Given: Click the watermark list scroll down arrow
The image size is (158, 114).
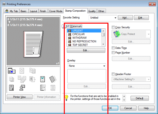Looking at the screenshot, I should [103, 44].
